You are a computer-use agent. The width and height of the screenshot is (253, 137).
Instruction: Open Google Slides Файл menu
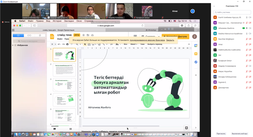[60, 39]
